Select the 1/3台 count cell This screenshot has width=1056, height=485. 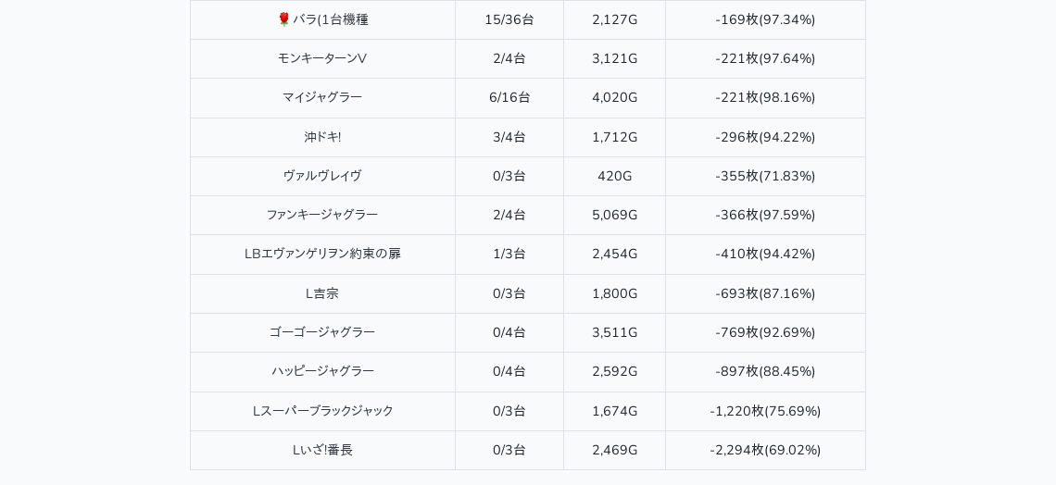509,254
